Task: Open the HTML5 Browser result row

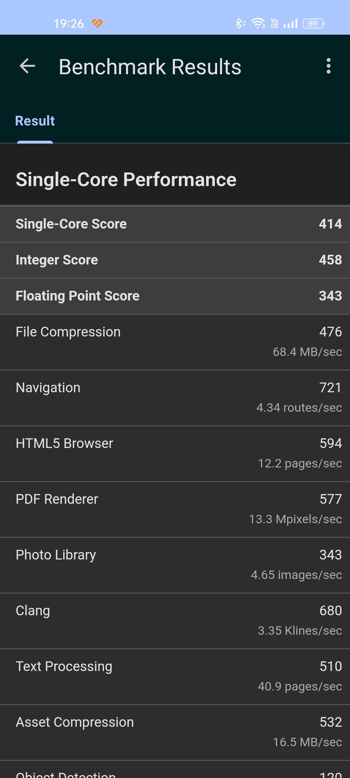Action: (x=175, y=454)
